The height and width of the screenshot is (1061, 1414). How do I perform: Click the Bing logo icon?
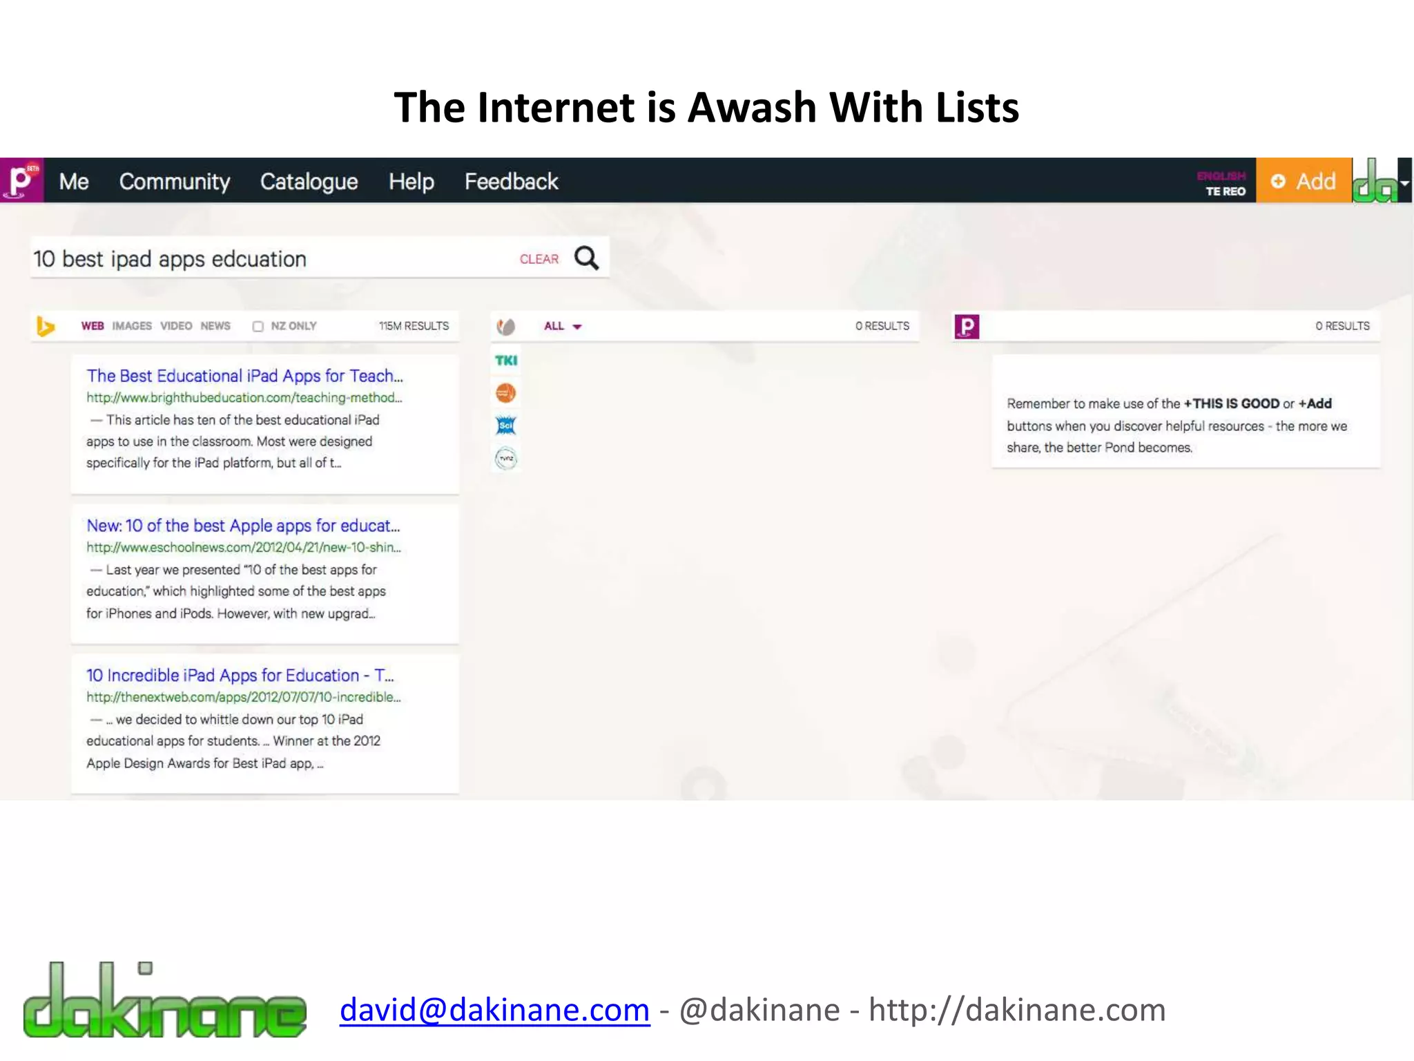tap(46, 326)
